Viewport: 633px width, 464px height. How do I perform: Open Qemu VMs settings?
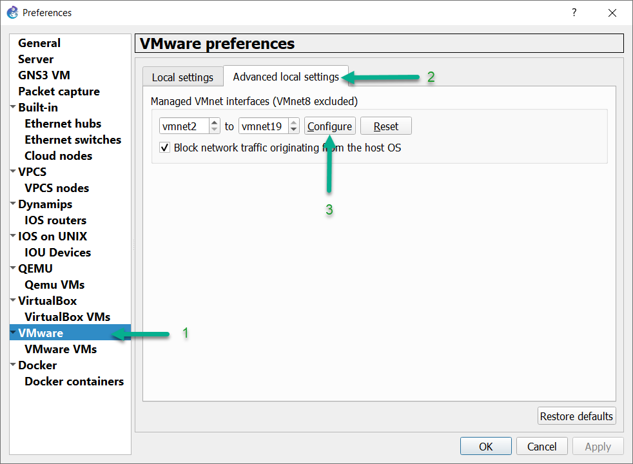(55, 285)
